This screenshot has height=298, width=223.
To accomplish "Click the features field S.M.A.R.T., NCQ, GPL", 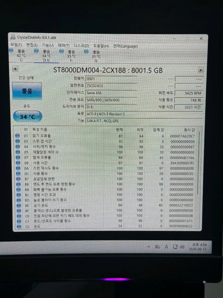I will (x=144, y=120).
